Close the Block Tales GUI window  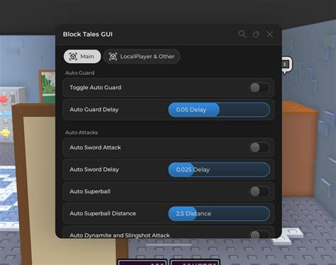(x=269, y=34)
